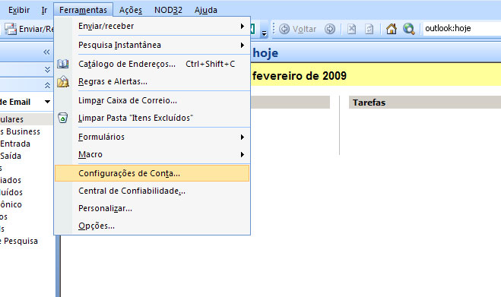501x297 pixels.
Task: Open the Ações menu
Action: (x=130, y=10)
